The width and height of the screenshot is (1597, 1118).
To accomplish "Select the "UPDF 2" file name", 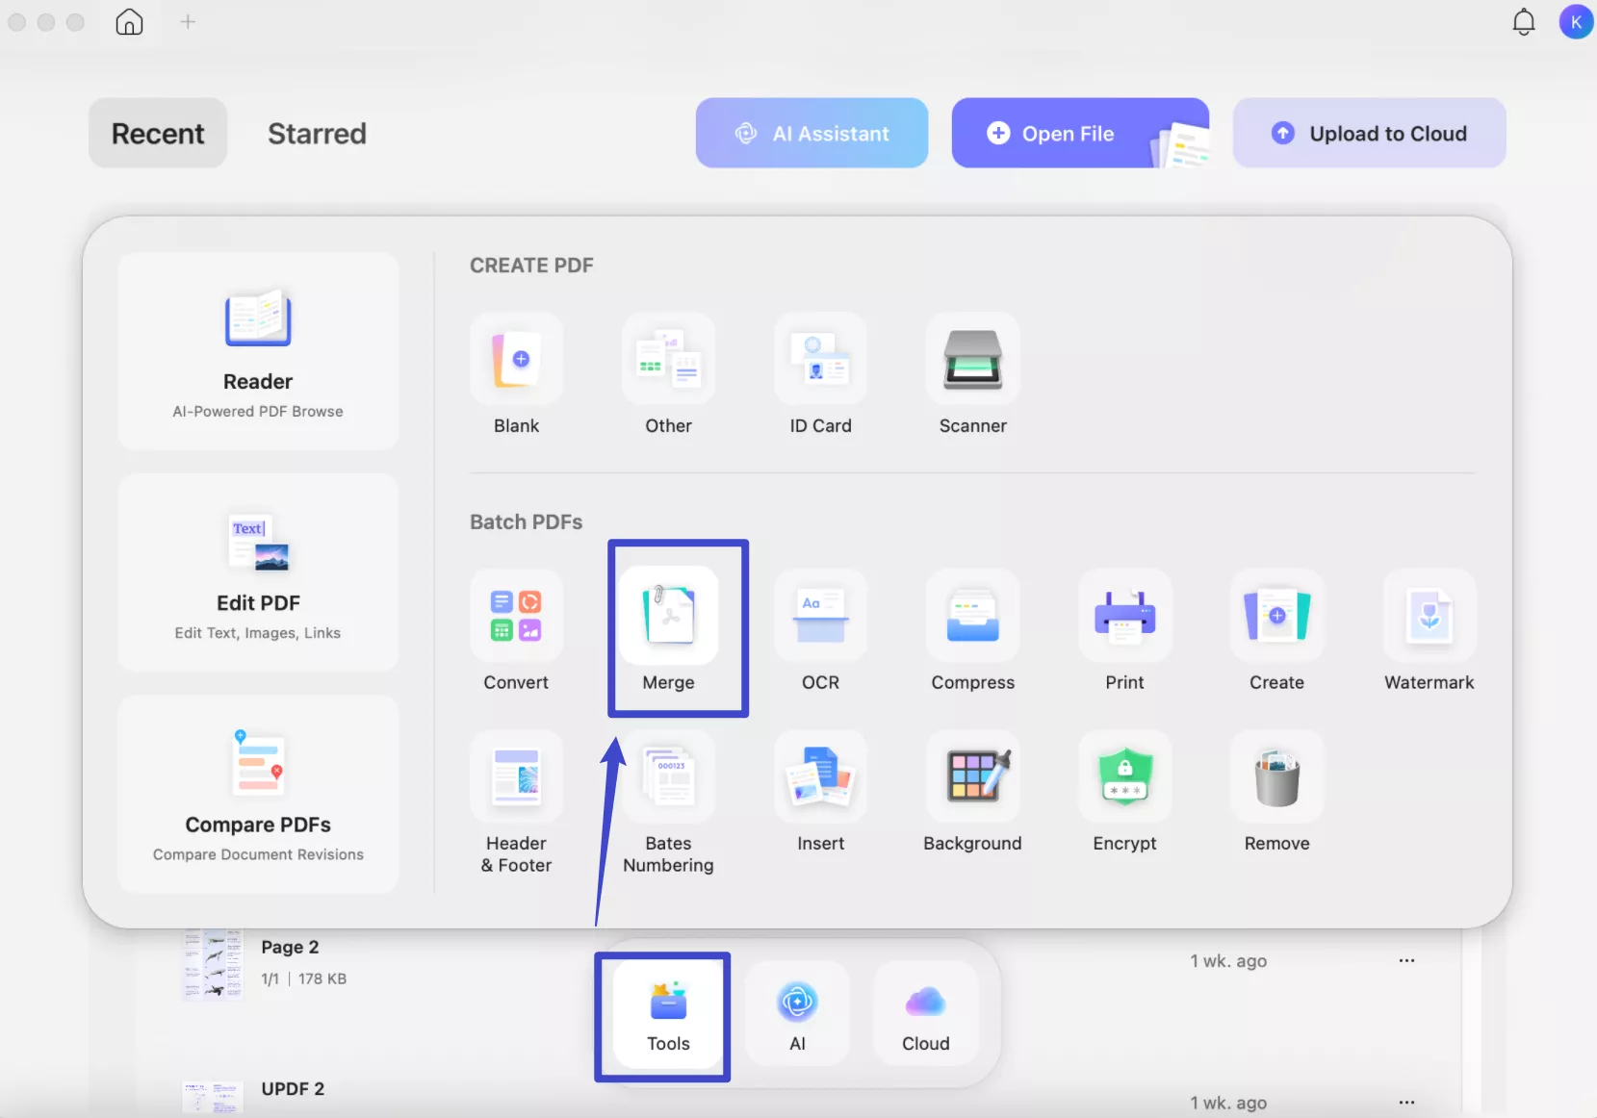I will click(293, 1088).
